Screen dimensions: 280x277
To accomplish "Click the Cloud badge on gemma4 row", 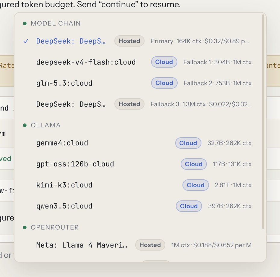I will 188,143.
